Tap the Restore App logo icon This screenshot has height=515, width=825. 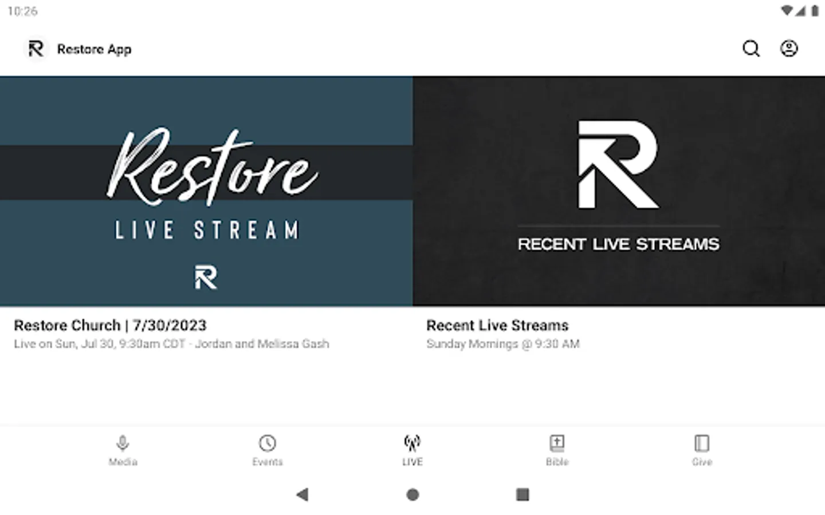click(x=36, y=49)
